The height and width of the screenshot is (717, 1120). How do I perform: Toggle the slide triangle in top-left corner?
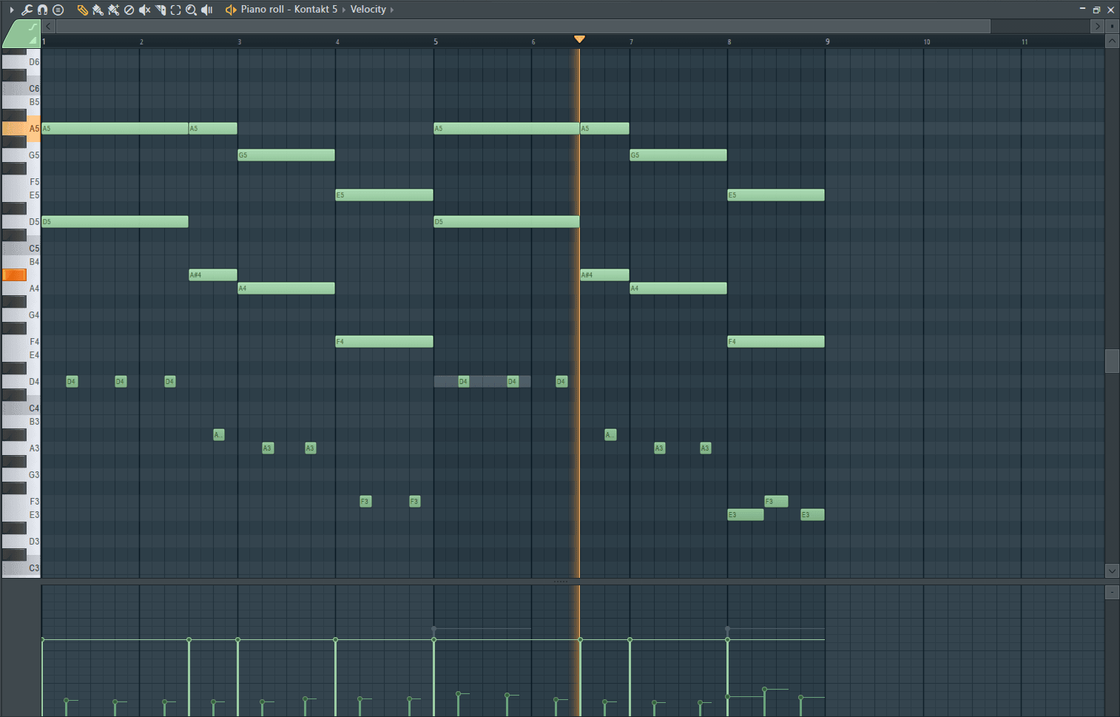(32, 40)
